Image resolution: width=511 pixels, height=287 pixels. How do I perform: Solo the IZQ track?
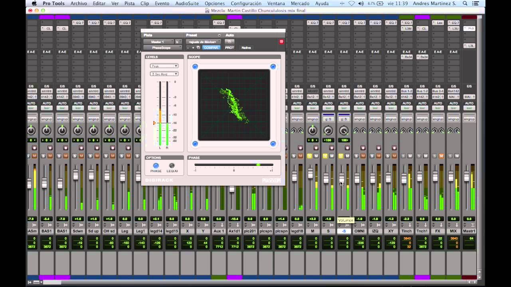pyautogui.click(x=372, y=156)
